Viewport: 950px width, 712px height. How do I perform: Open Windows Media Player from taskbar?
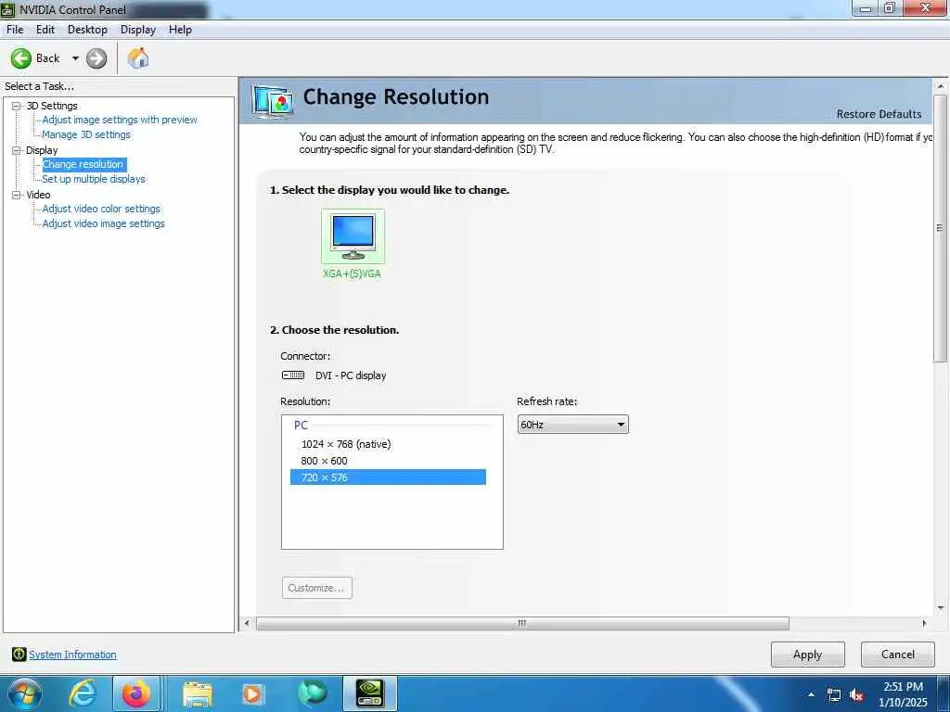[x=252, y=694]
